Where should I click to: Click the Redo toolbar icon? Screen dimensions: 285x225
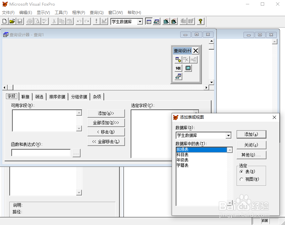click(87, 21)
